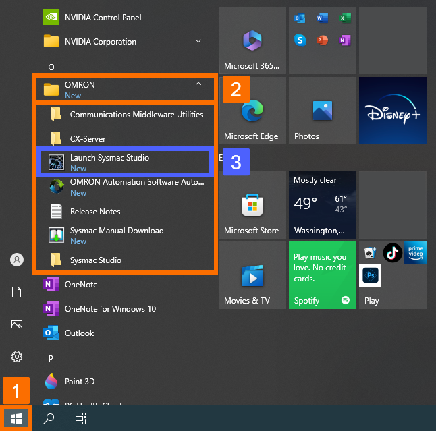Open the Photos tile
Viewport: 436px width, 431px height.
pyautogui.click(x=322, y=111)
